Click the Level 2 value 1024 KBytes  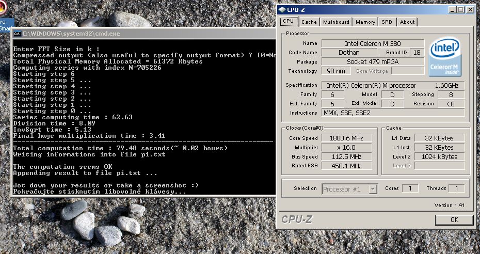point(439,156)
